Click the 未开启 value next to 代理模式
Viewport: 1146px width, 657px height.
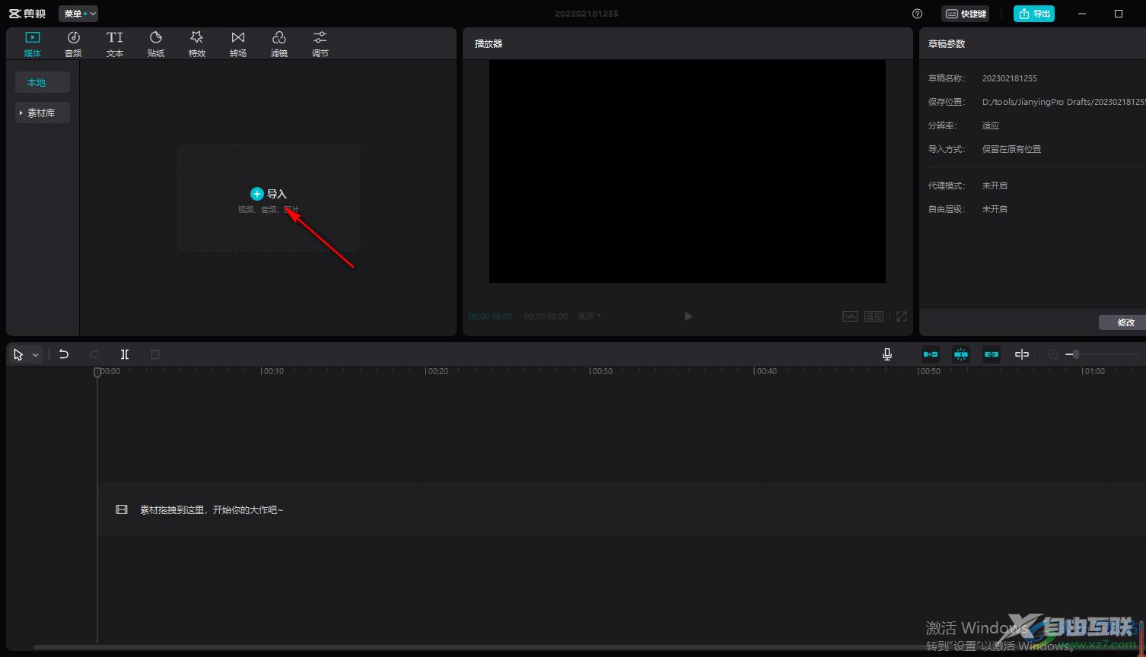pyautogui.click(x=995, y=186)
